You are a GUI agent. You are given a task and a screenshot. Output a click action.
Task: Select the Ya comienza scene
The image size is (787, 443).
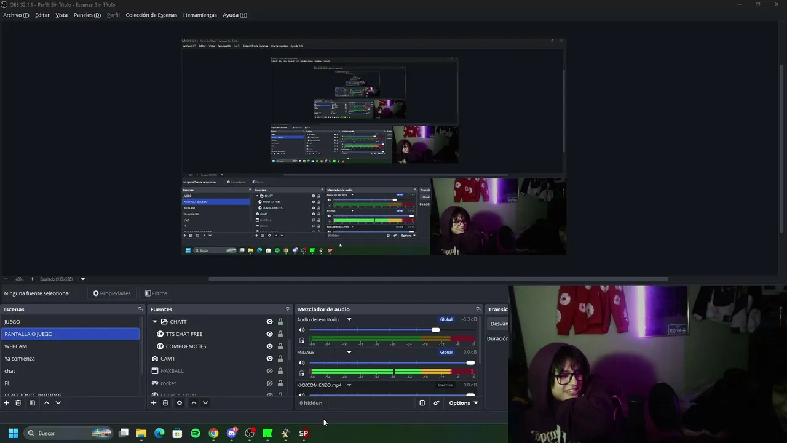tap(70, 359)
